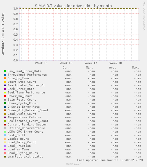The width and height of the screenshot is (147, 167).
Task: Click the Cur: column header
Action: tap(66, 68)
